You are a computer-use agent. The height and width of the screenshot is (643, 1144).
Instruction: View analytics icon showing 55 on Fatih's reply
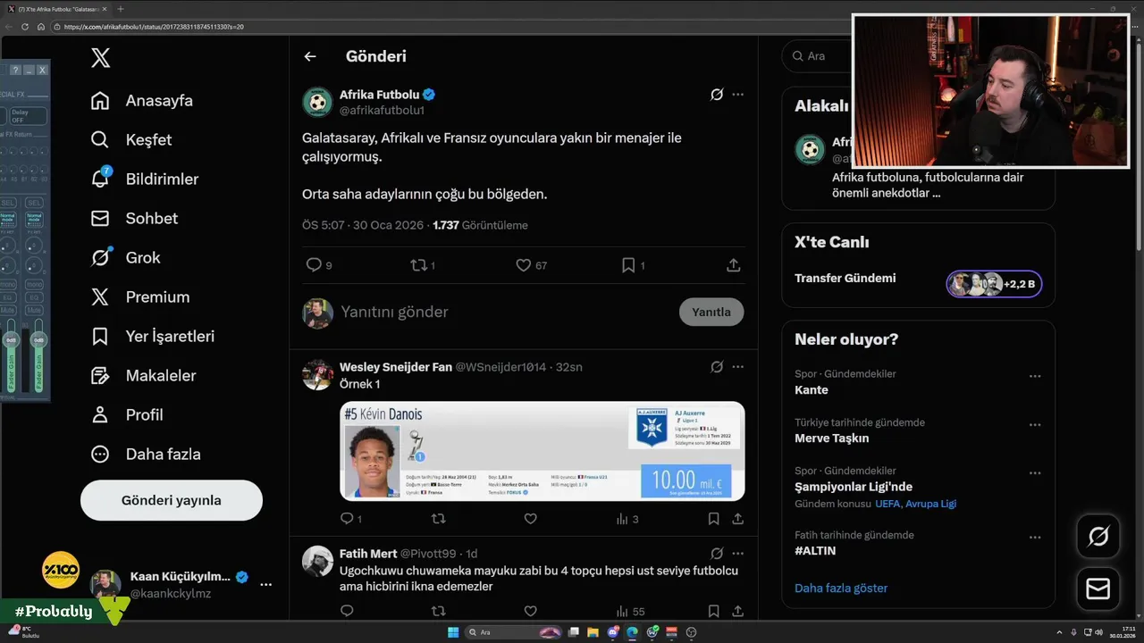point(622,611)
